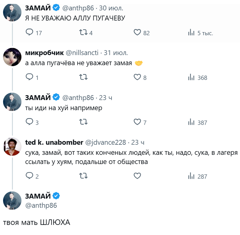240x235 pixels.
Task: Reply to the tweet with 3 replies
Action: 29,122
